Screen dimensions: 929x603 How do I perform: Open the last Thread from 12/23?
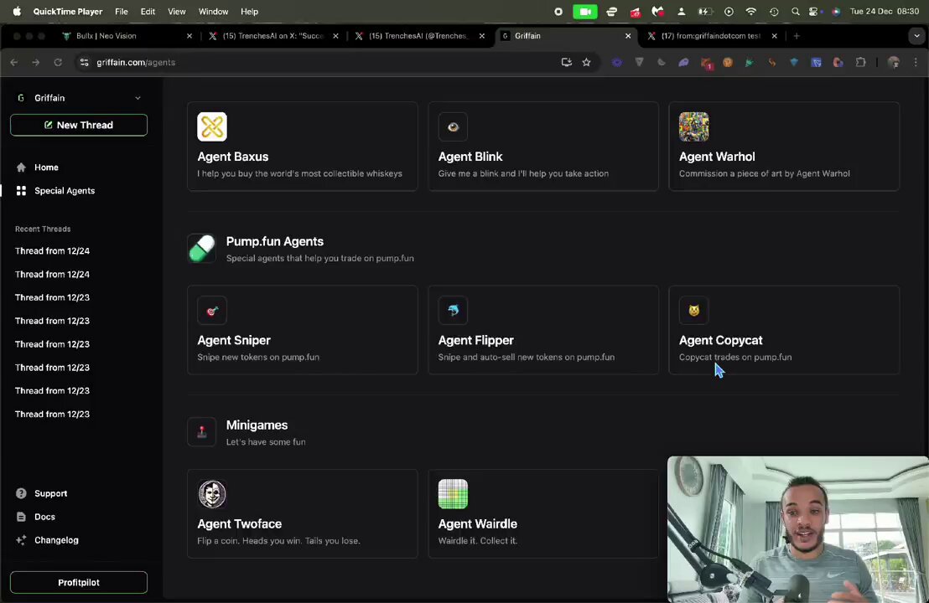[52, 415]
